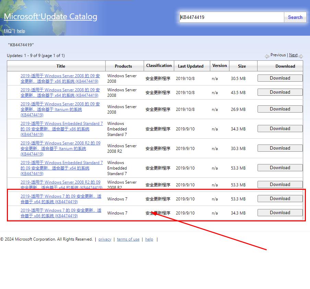Open the help link in header
This screenshot has width=310, height=289.
(21, 31)
